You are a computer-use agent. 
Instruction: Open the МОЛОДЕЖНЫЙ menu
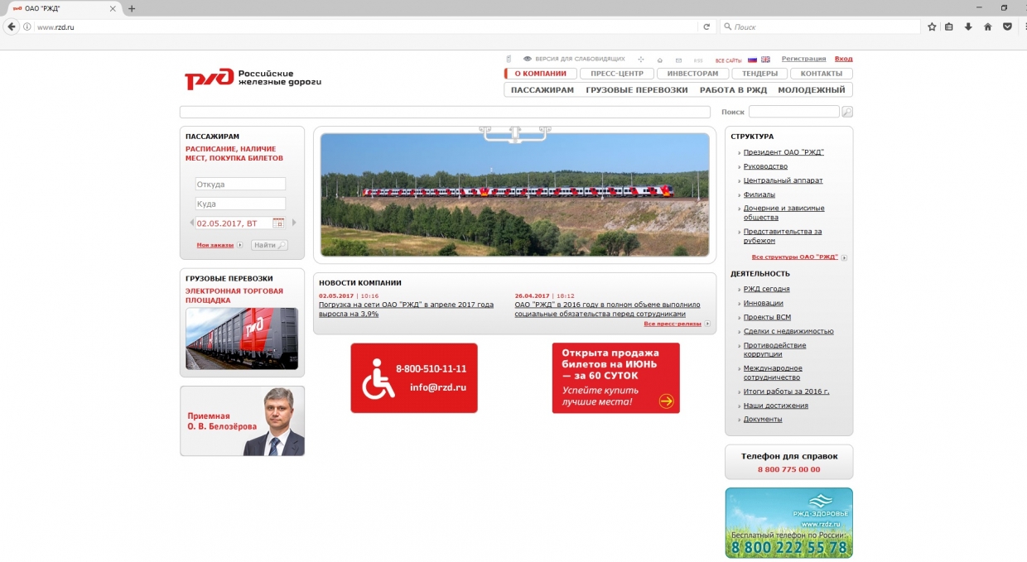812,90
